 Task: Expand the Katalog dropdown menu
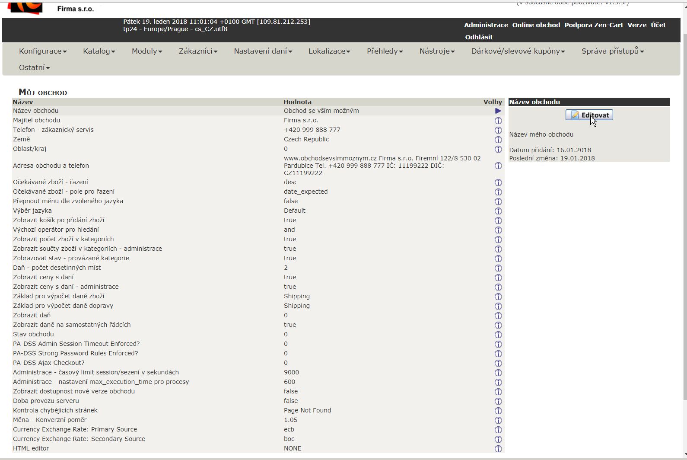pyautogui.click(x=99, y=51)
